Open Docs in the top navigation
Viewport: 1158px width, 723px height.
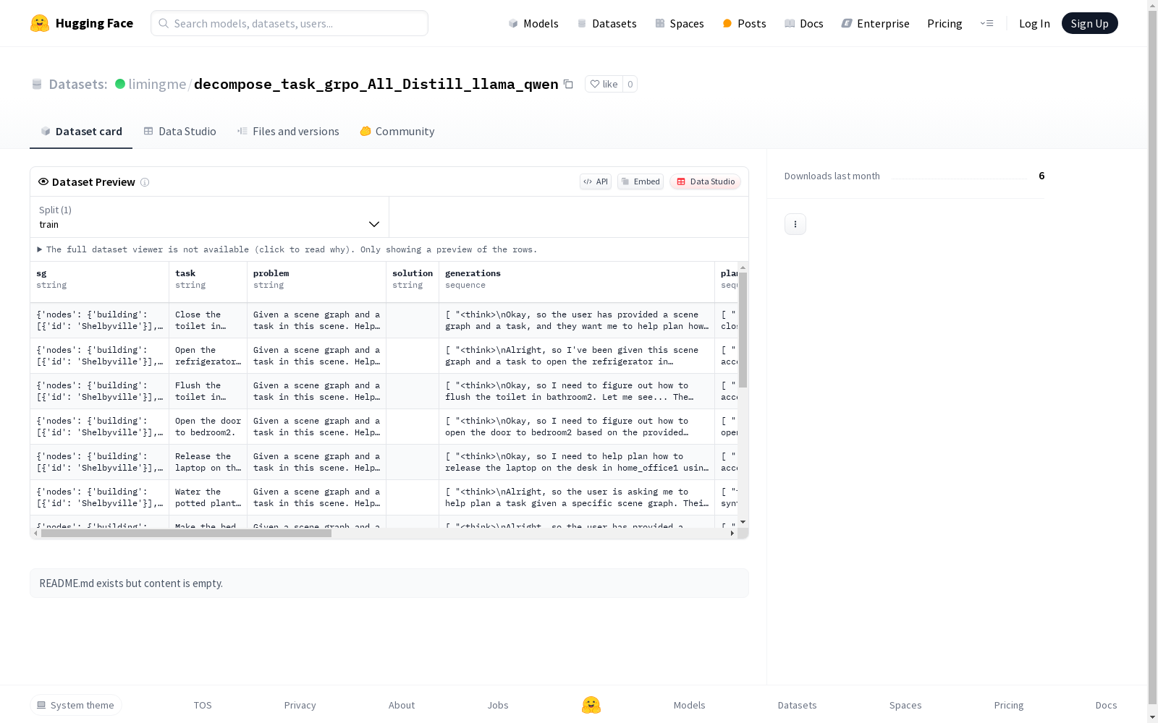(x=804, y=23)
